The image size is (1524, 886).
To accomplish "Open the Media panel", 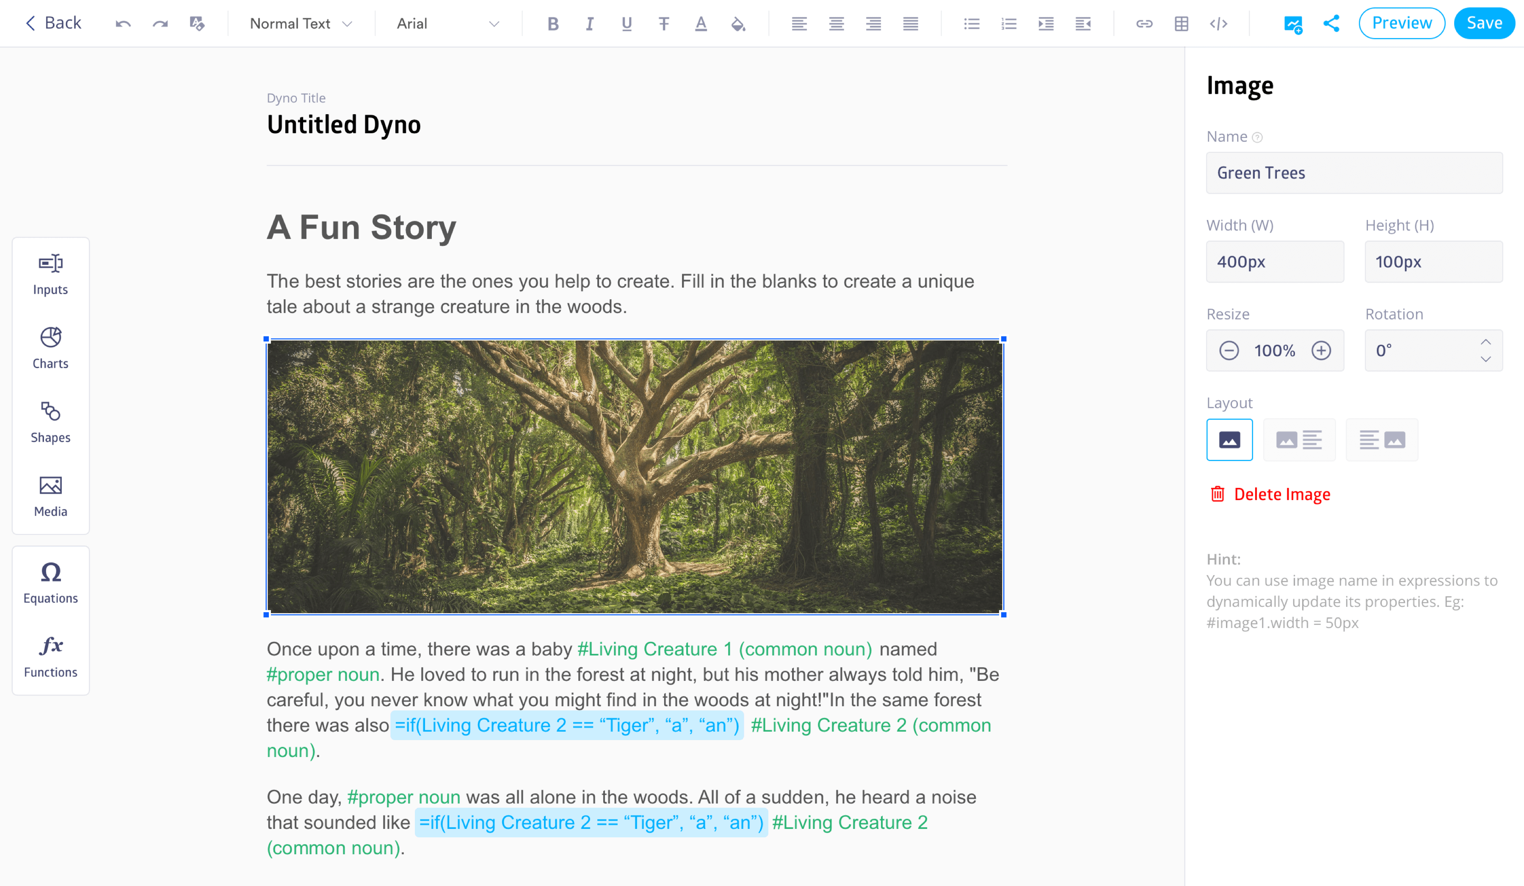I will [x=50, y=495].
